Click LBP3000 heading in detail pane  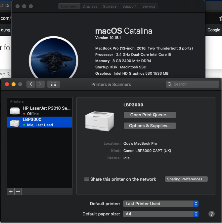pyautogui.click(x=133, y=105)
